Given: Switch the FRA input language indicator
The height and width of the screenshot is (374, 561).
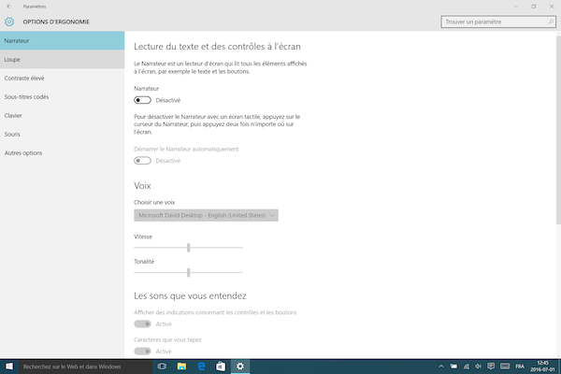Looking at the screenshot, I should pyautogui.click(x=520, y=367).
